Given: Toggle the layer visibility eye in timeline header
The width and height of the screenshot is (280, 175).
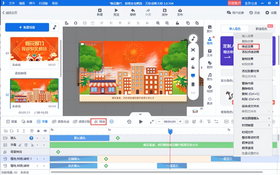Looking at the screenshot, I should click(x=45, y=131).
